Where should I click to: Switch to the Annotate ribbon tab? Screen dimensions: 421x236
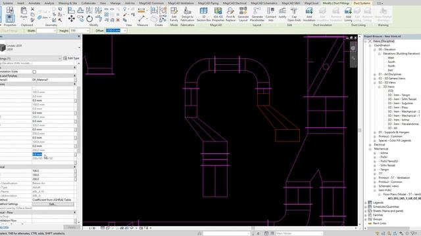34,3
